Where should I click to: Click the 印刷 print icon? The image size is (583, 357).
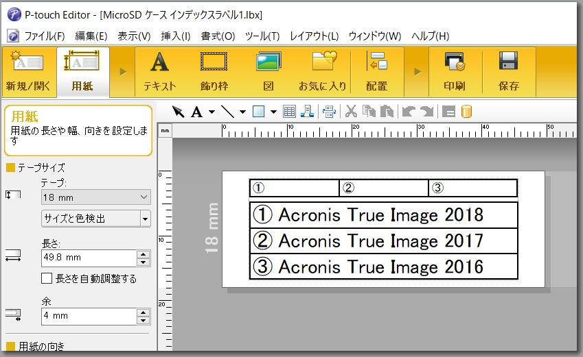click(455, 62)
